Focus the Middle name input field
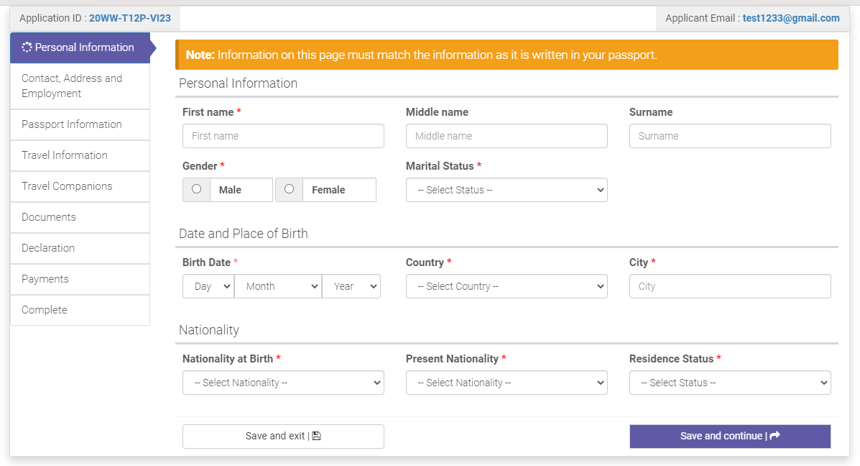This screenshot has height=466, width=860. pyautogui.click(x=507, y=136)
